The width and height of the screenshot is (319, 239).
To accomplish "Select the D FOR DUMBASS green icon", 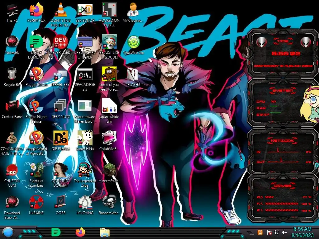I will tap(36, 47).
